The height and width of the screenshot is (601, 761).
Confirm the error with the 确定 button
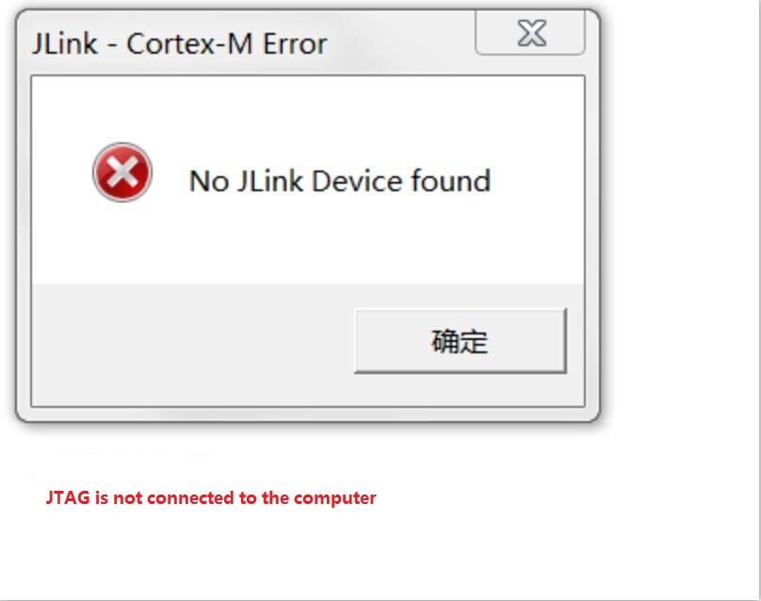(x=461, y=341)
